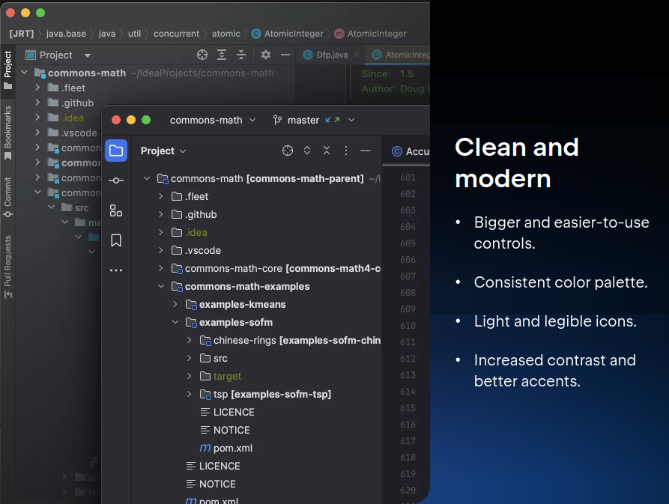Collapse the commons-math-examples node

point(162,286)
